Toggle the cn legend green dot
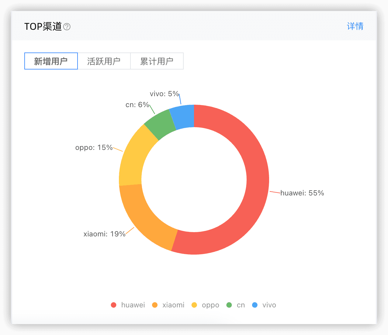 [229, 305]
